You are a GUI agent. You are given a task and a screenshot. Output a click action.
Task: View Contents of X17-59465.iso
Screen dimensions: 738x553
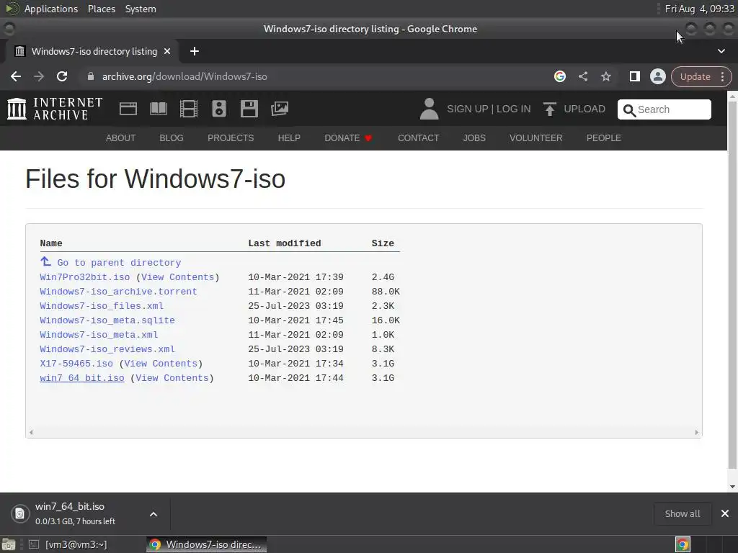[161, 364]
